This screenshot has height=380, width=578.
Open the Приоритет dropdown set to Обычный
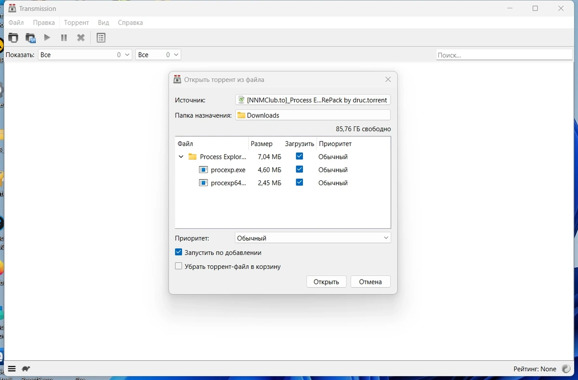click(x=313, y=238)
